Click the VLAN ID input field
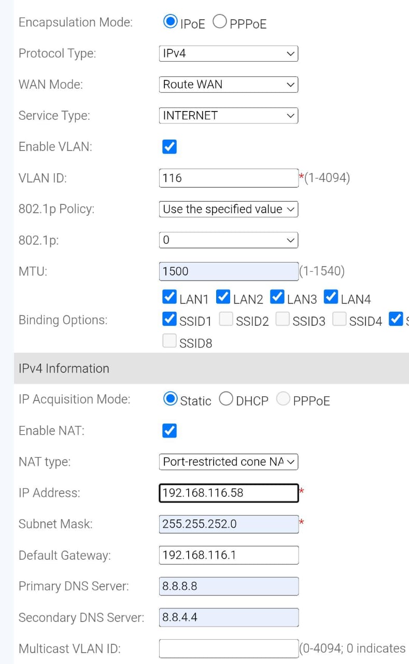Image resolution: width=409 pixels, height=664 pixels. [229, 178]
